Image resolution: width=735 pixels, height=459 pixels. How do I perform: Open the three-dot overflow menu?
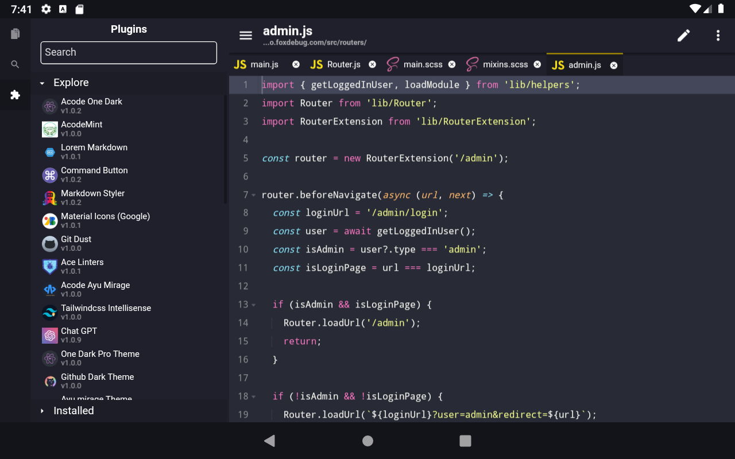tap(718, 35)
